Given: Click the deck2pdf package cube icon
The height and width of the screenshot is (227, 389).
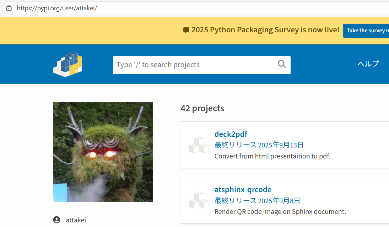Looking at the screenshot, I should click(x=199, y=145).
